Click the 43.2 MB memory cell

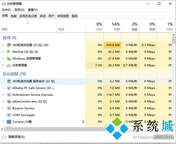(113, 52)
